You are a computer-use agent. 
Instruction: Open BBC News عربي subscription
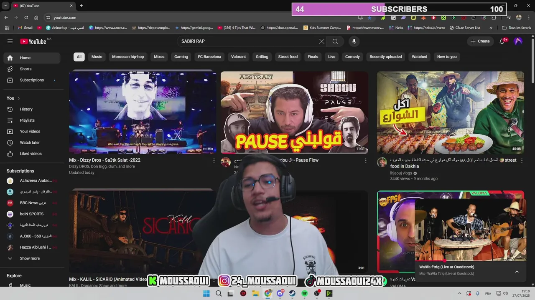tap(32, 203)
